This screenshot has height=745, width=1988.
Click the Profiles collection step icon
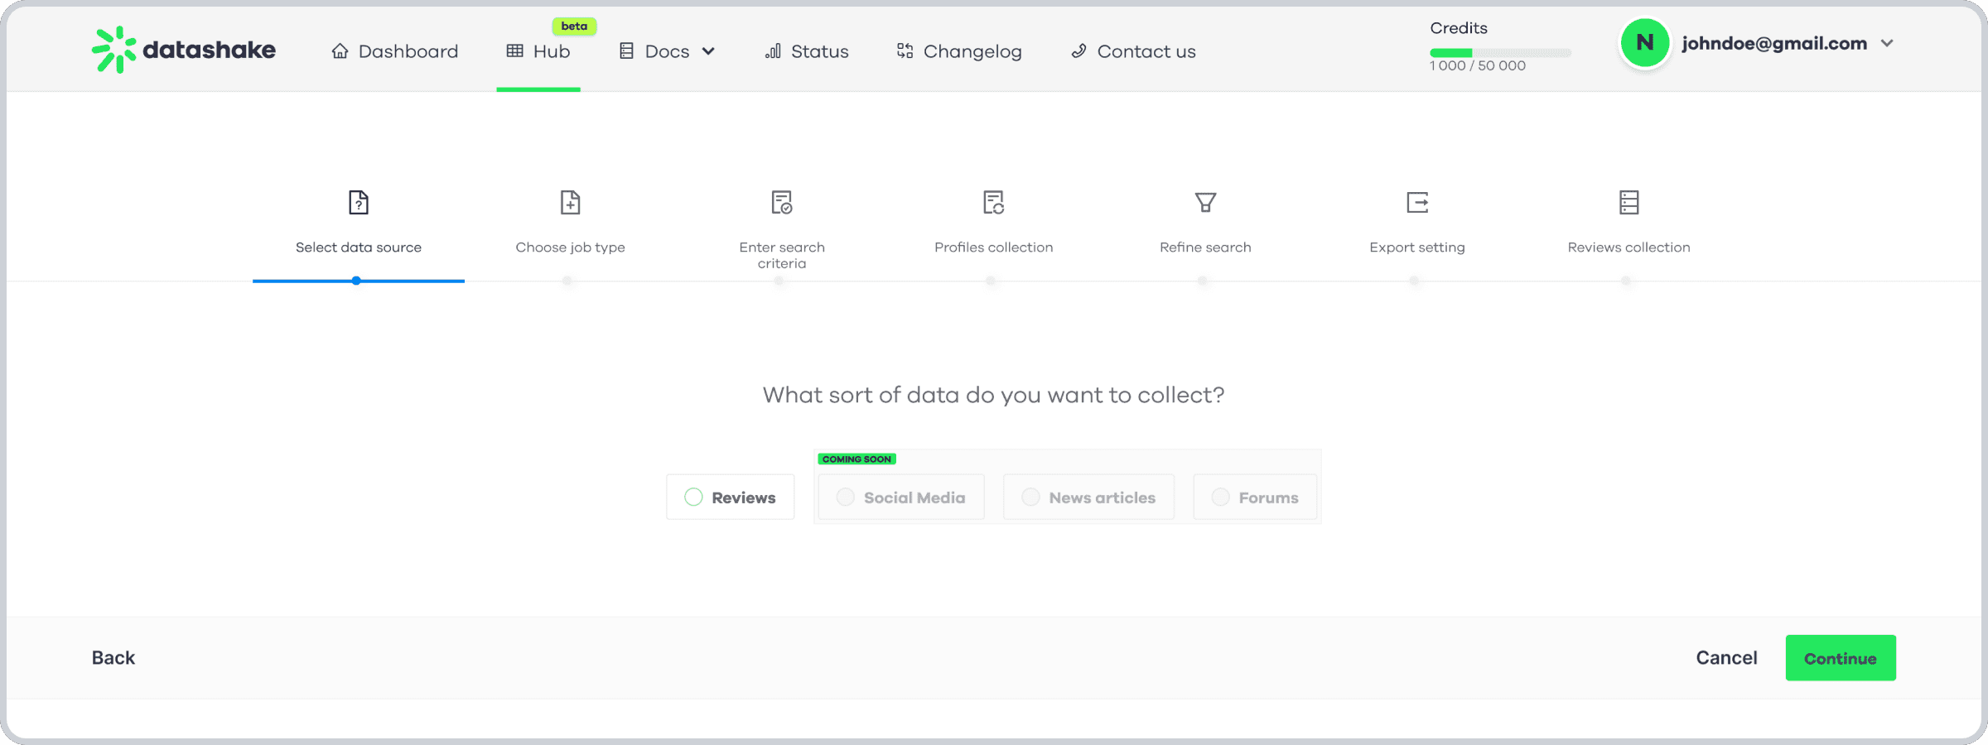993,203
